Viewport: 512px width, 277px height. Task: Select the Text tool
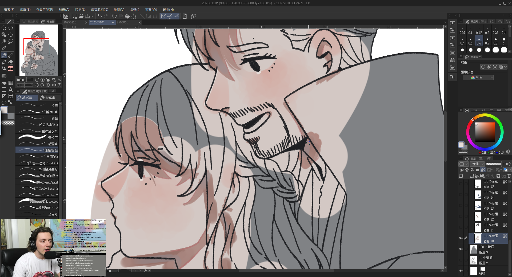click(11, 89)
